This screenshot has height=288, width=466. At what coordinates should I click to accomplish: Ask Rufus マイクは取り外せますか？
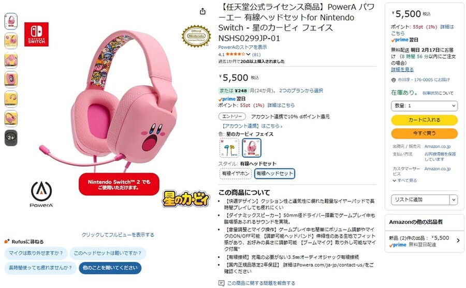tap(36, 253)
